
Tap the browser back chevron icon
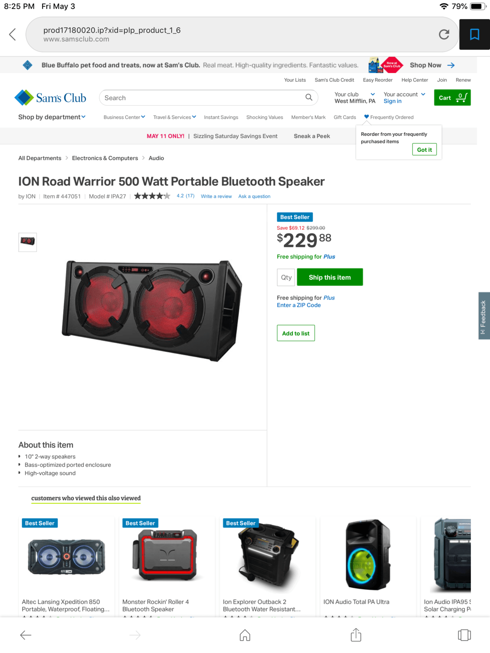pos(13,34)
